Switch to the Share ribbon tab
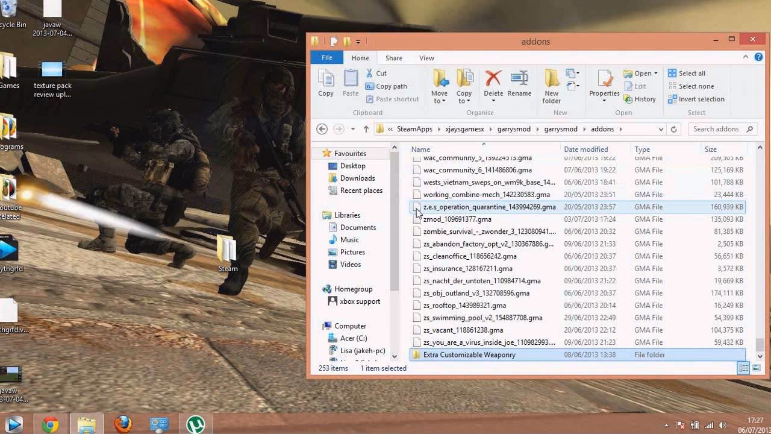Screen dimensions: 771x434 394,58
